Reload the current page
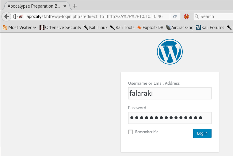Image resolution: width=233 pixels, height=156 pixels. [175, 17]
